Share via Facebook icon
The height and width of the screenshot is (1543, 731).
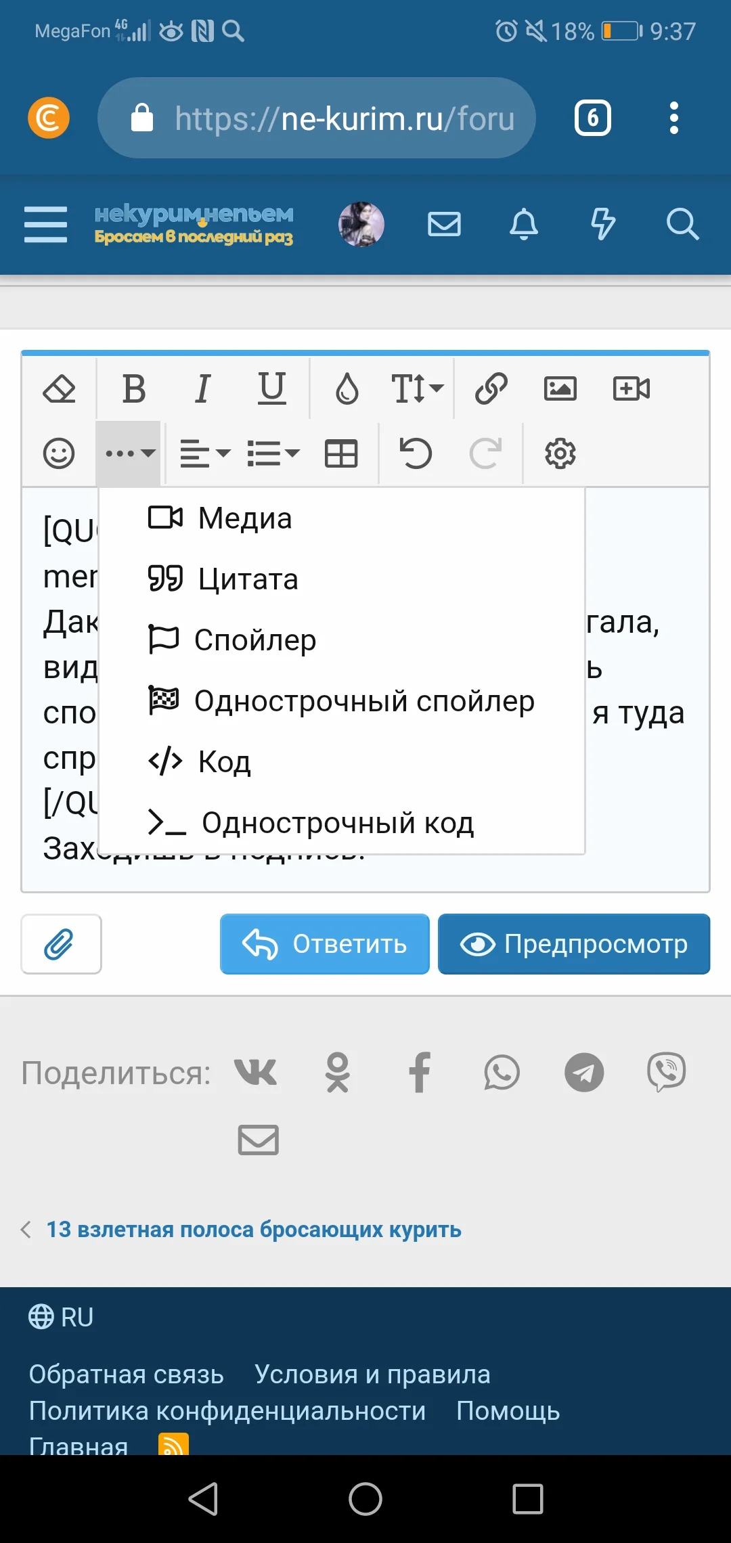(x=420, y=1073)
